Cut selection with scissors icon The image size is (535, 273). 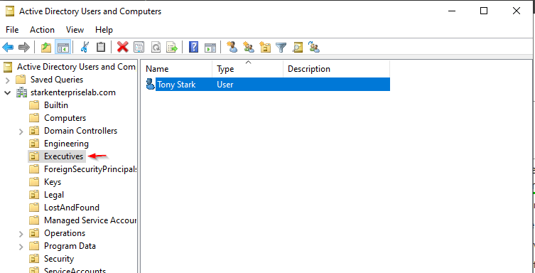85,47
